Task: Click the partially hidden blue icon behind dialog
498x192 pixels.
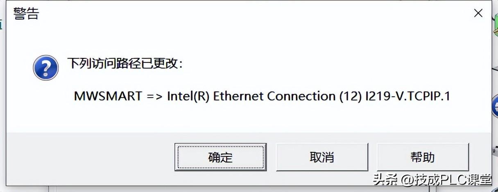Action: [495, 105]
